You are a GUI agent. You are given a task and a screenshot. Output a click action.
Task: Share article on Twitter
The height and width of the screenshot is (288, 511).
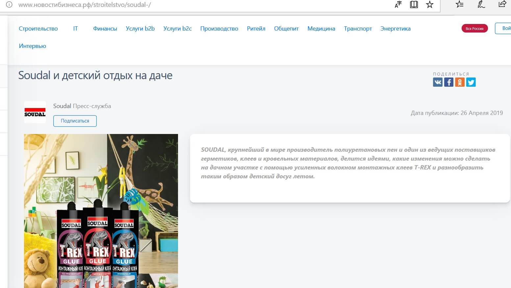click(471, 82)
